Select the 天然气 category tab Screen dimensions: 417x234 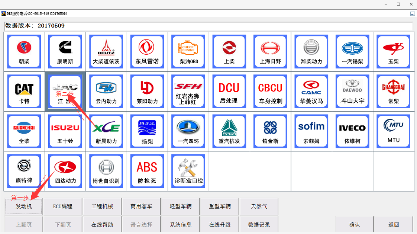click(x=259, y=206)
